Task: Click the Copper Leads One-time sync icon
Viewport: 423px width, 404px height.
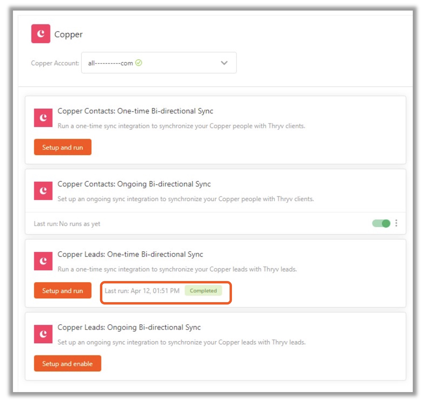Action: tap(43, 261)
